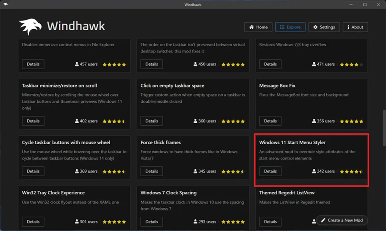Go to the Home tab
The image size is (386, 231).
258,27
